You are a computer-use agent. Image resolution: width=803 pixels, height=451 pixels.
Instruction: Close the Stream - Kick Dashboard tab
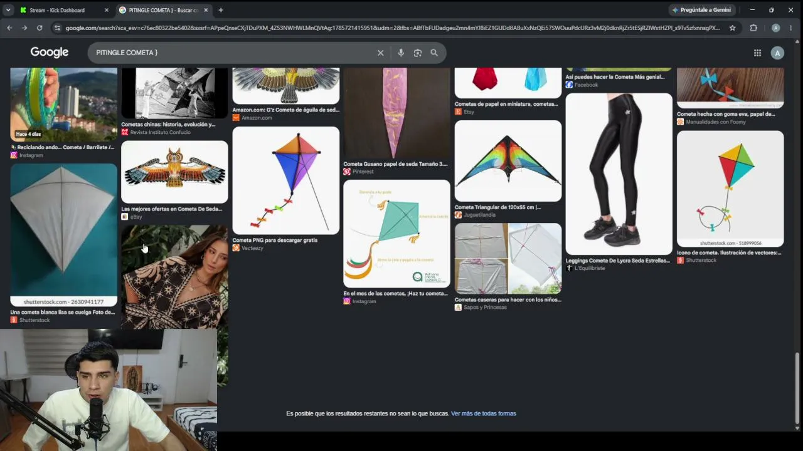point(106,10)
